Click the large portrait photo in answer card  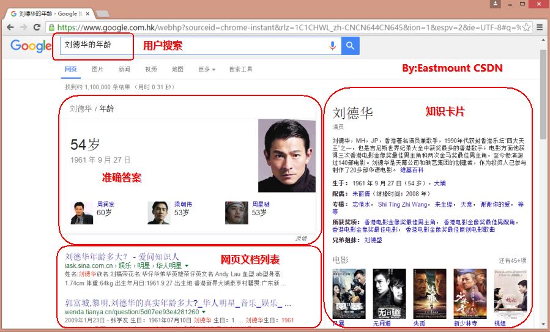287,156
